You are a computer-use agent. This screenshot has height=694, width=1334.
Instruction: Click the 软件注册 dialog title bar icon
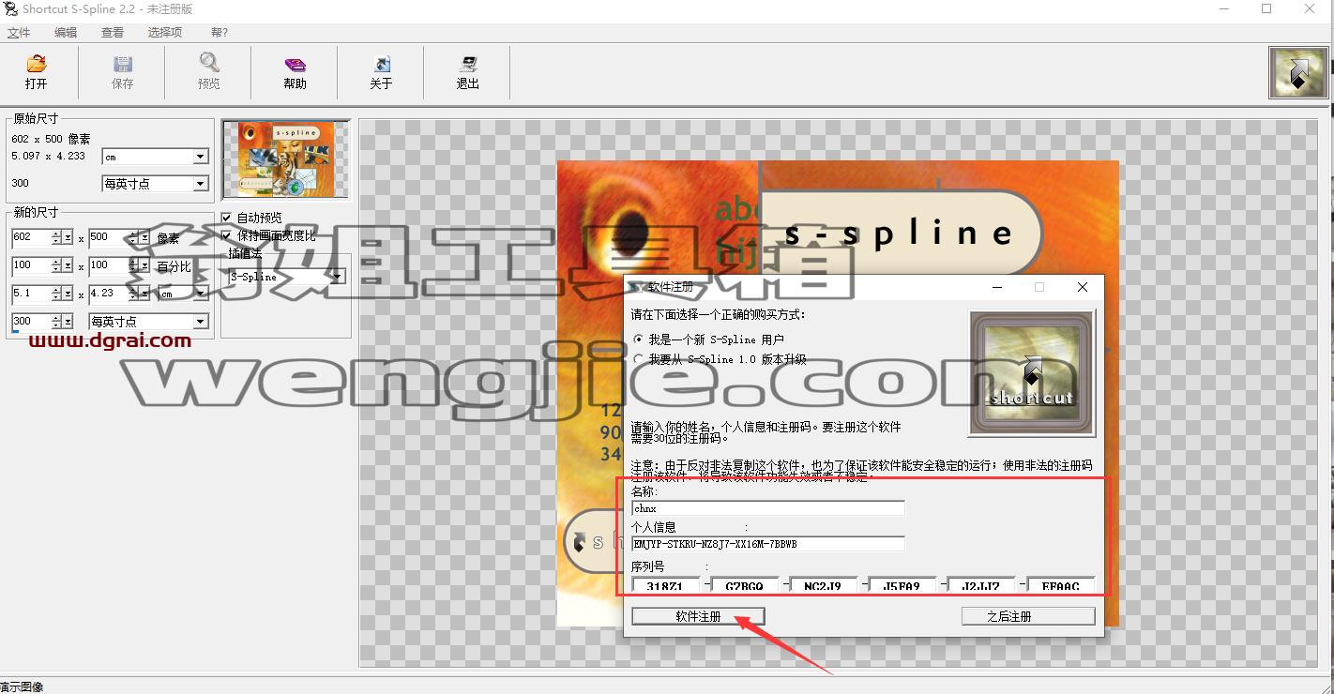point(636,287)
